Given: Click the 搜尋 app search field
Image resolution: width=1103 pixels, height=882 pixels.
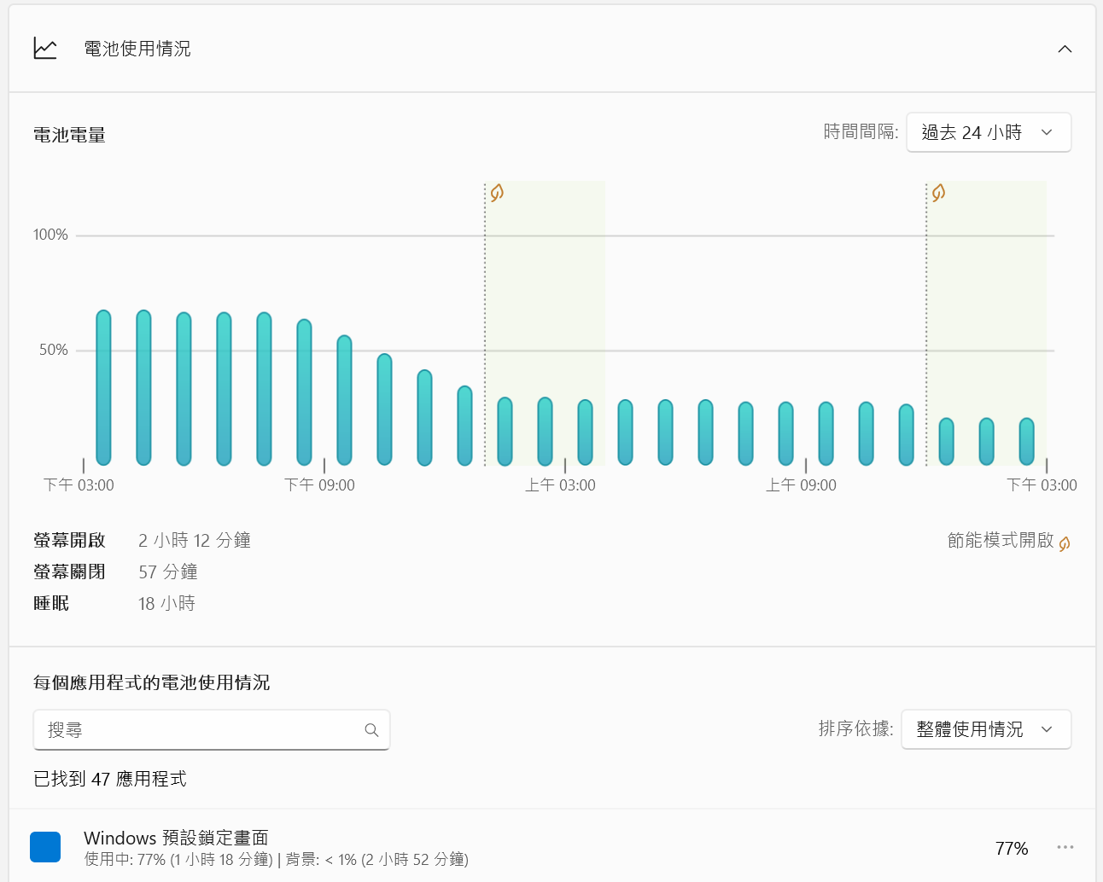Looking at the screenshot, I should point(201,730).
